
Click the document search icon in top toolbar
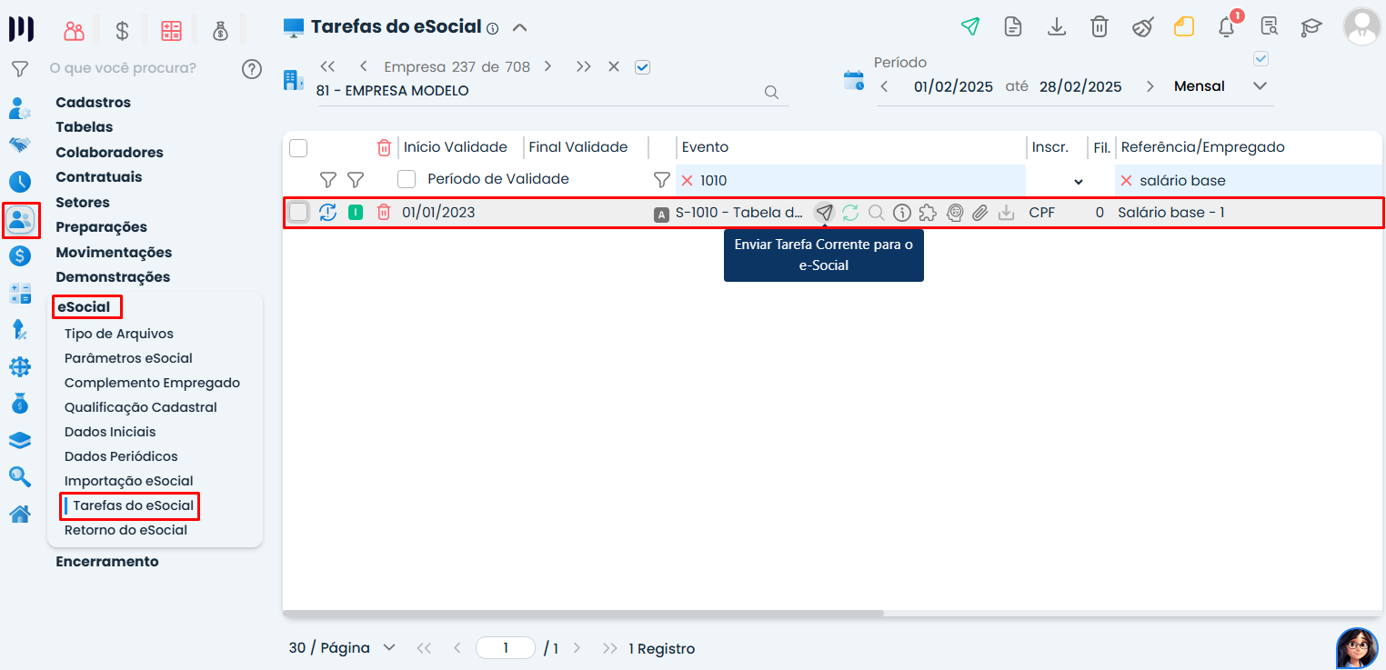click(x=1270, y=26)
